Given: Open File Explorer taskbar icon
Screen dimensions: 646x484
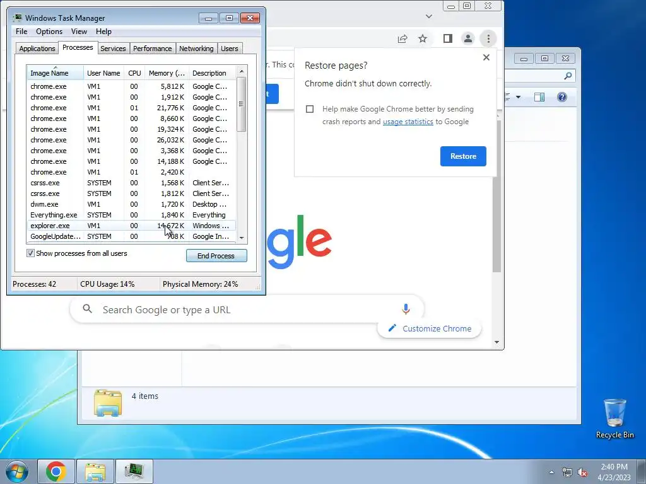Looking at the screenshot, I should (x=95, y=471).
